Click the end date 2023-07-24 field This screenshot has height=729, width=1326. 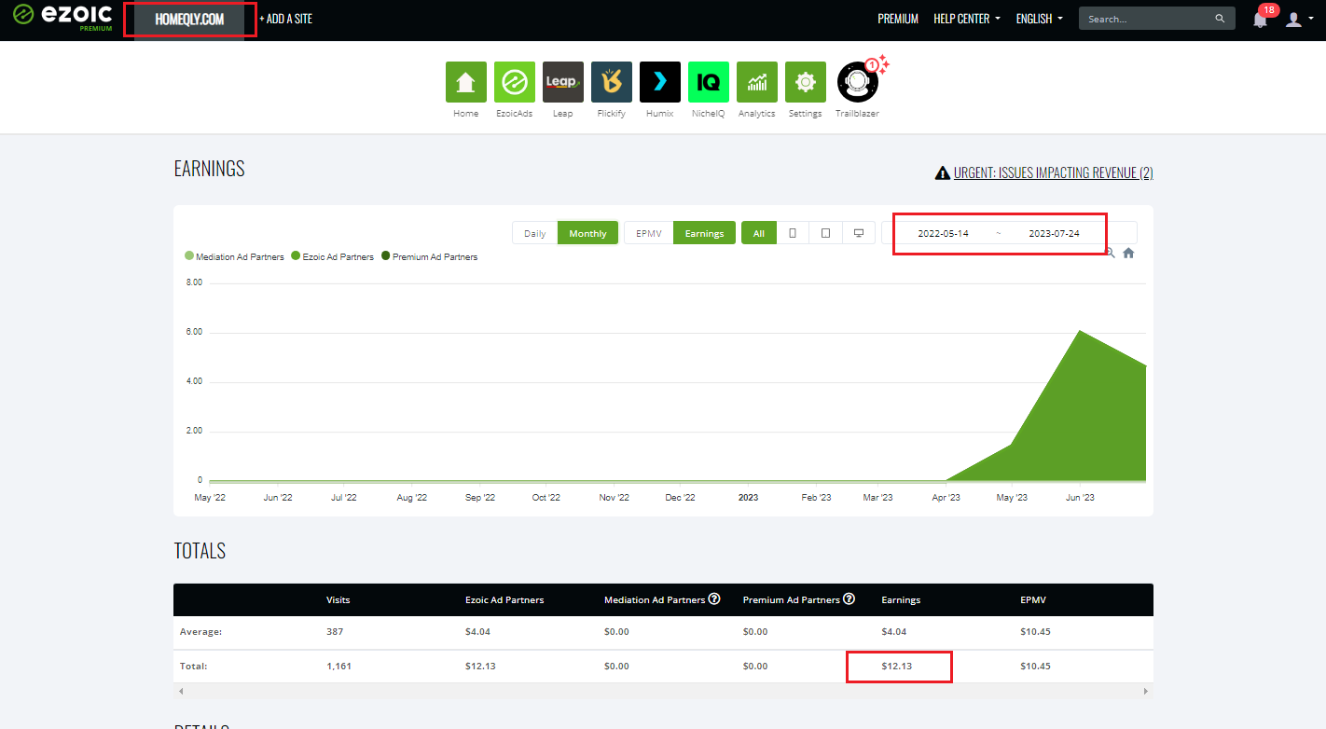click(1054, 233)
